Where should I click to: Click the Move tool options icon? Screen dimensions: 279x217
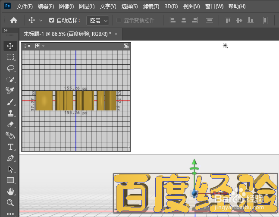point(31,20)
